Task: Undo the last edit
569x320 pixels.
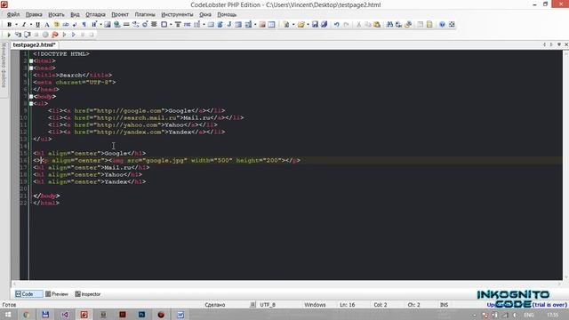Action: [336, 24]
